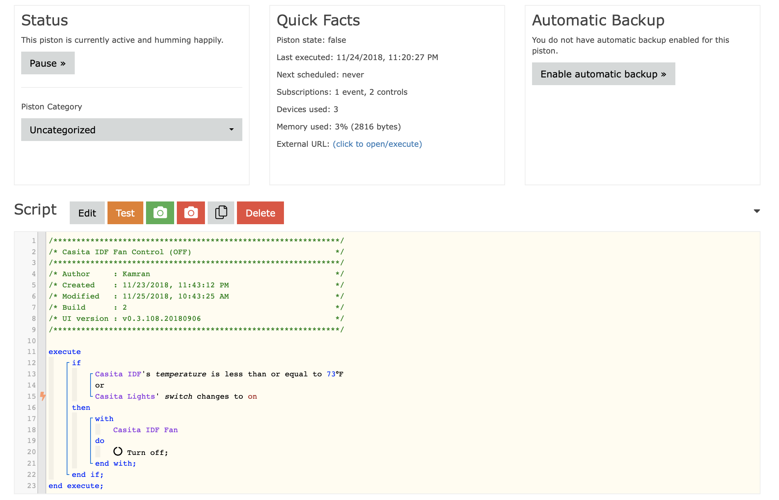Click the Casita Lights switch condition
Screen dimensions: 779x500
click(176, 396)
